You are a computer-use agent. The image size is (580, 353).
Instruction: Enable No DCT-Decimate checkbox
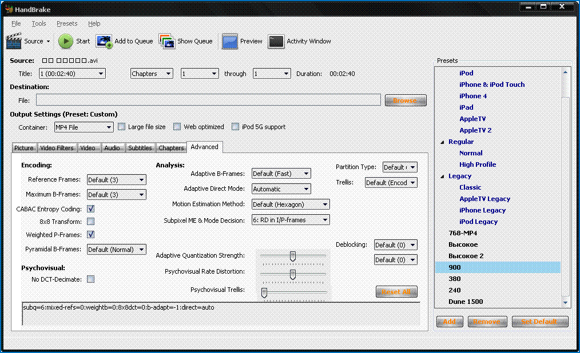pos(90,279)
